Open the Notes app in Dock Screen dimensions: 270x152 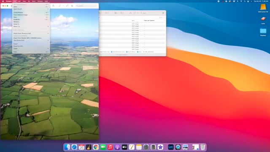[139, 147]
